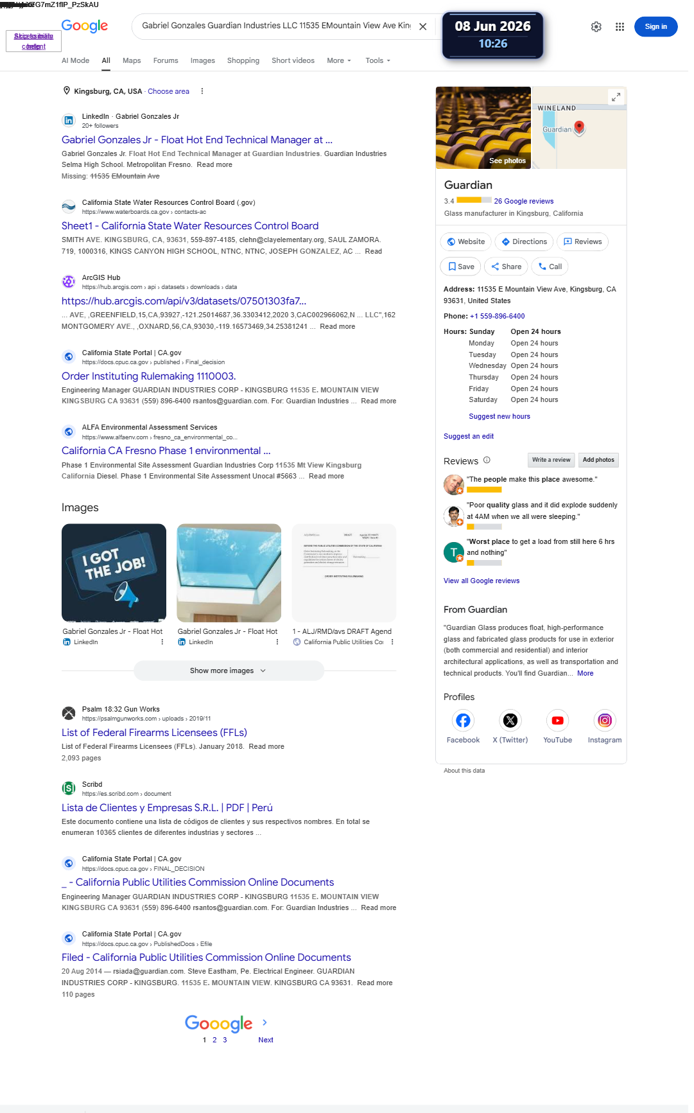Click the Sign in button
The image size is (694, 1113).
(x=655, y=26)
